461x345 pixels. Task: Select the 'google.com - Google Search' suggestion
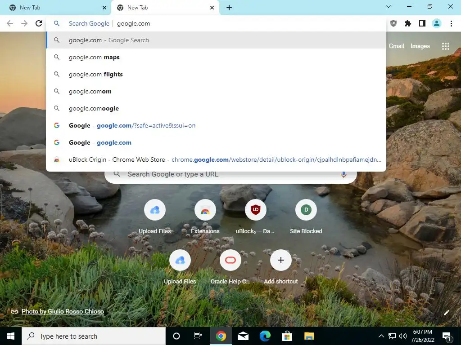click(216, 40)
